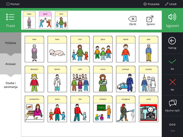Select the red Ne cross

pos(172,82)
